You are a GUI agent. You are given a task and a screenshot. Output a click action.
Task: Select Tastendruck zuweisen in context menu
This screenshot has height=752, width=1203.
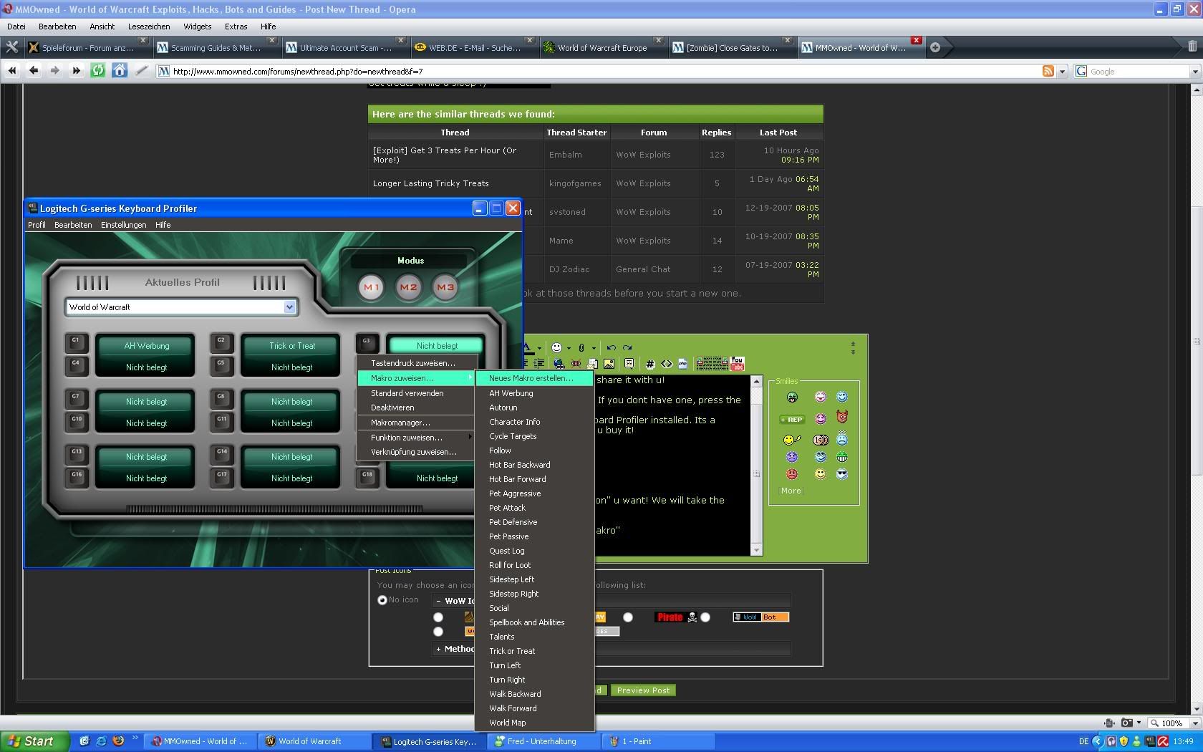point(417,363)
